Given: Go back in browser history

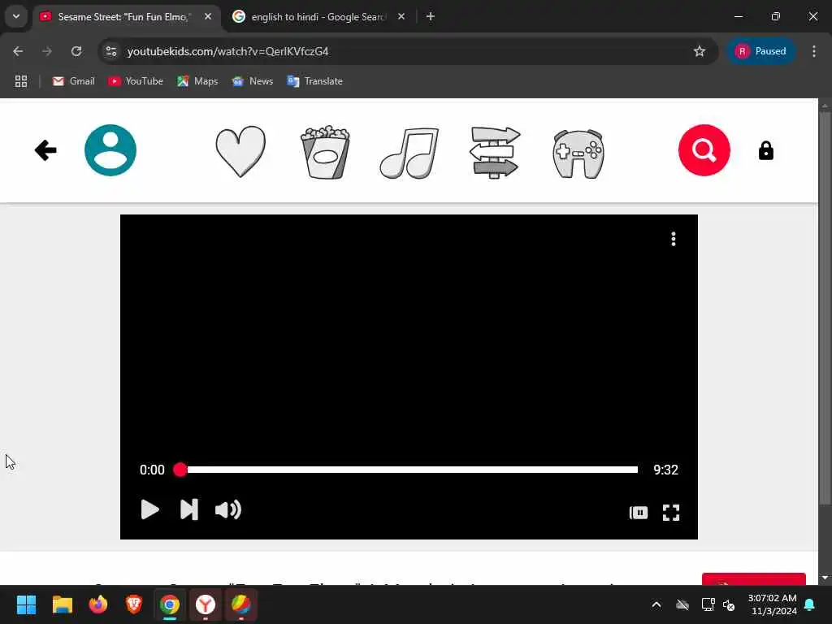Looking at the screenshot, I should pyautogui.click(x=18, y=51).
